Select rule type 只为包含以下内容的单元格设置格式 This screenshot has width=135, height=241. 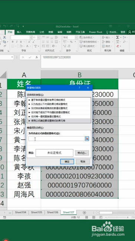(59, 104)
